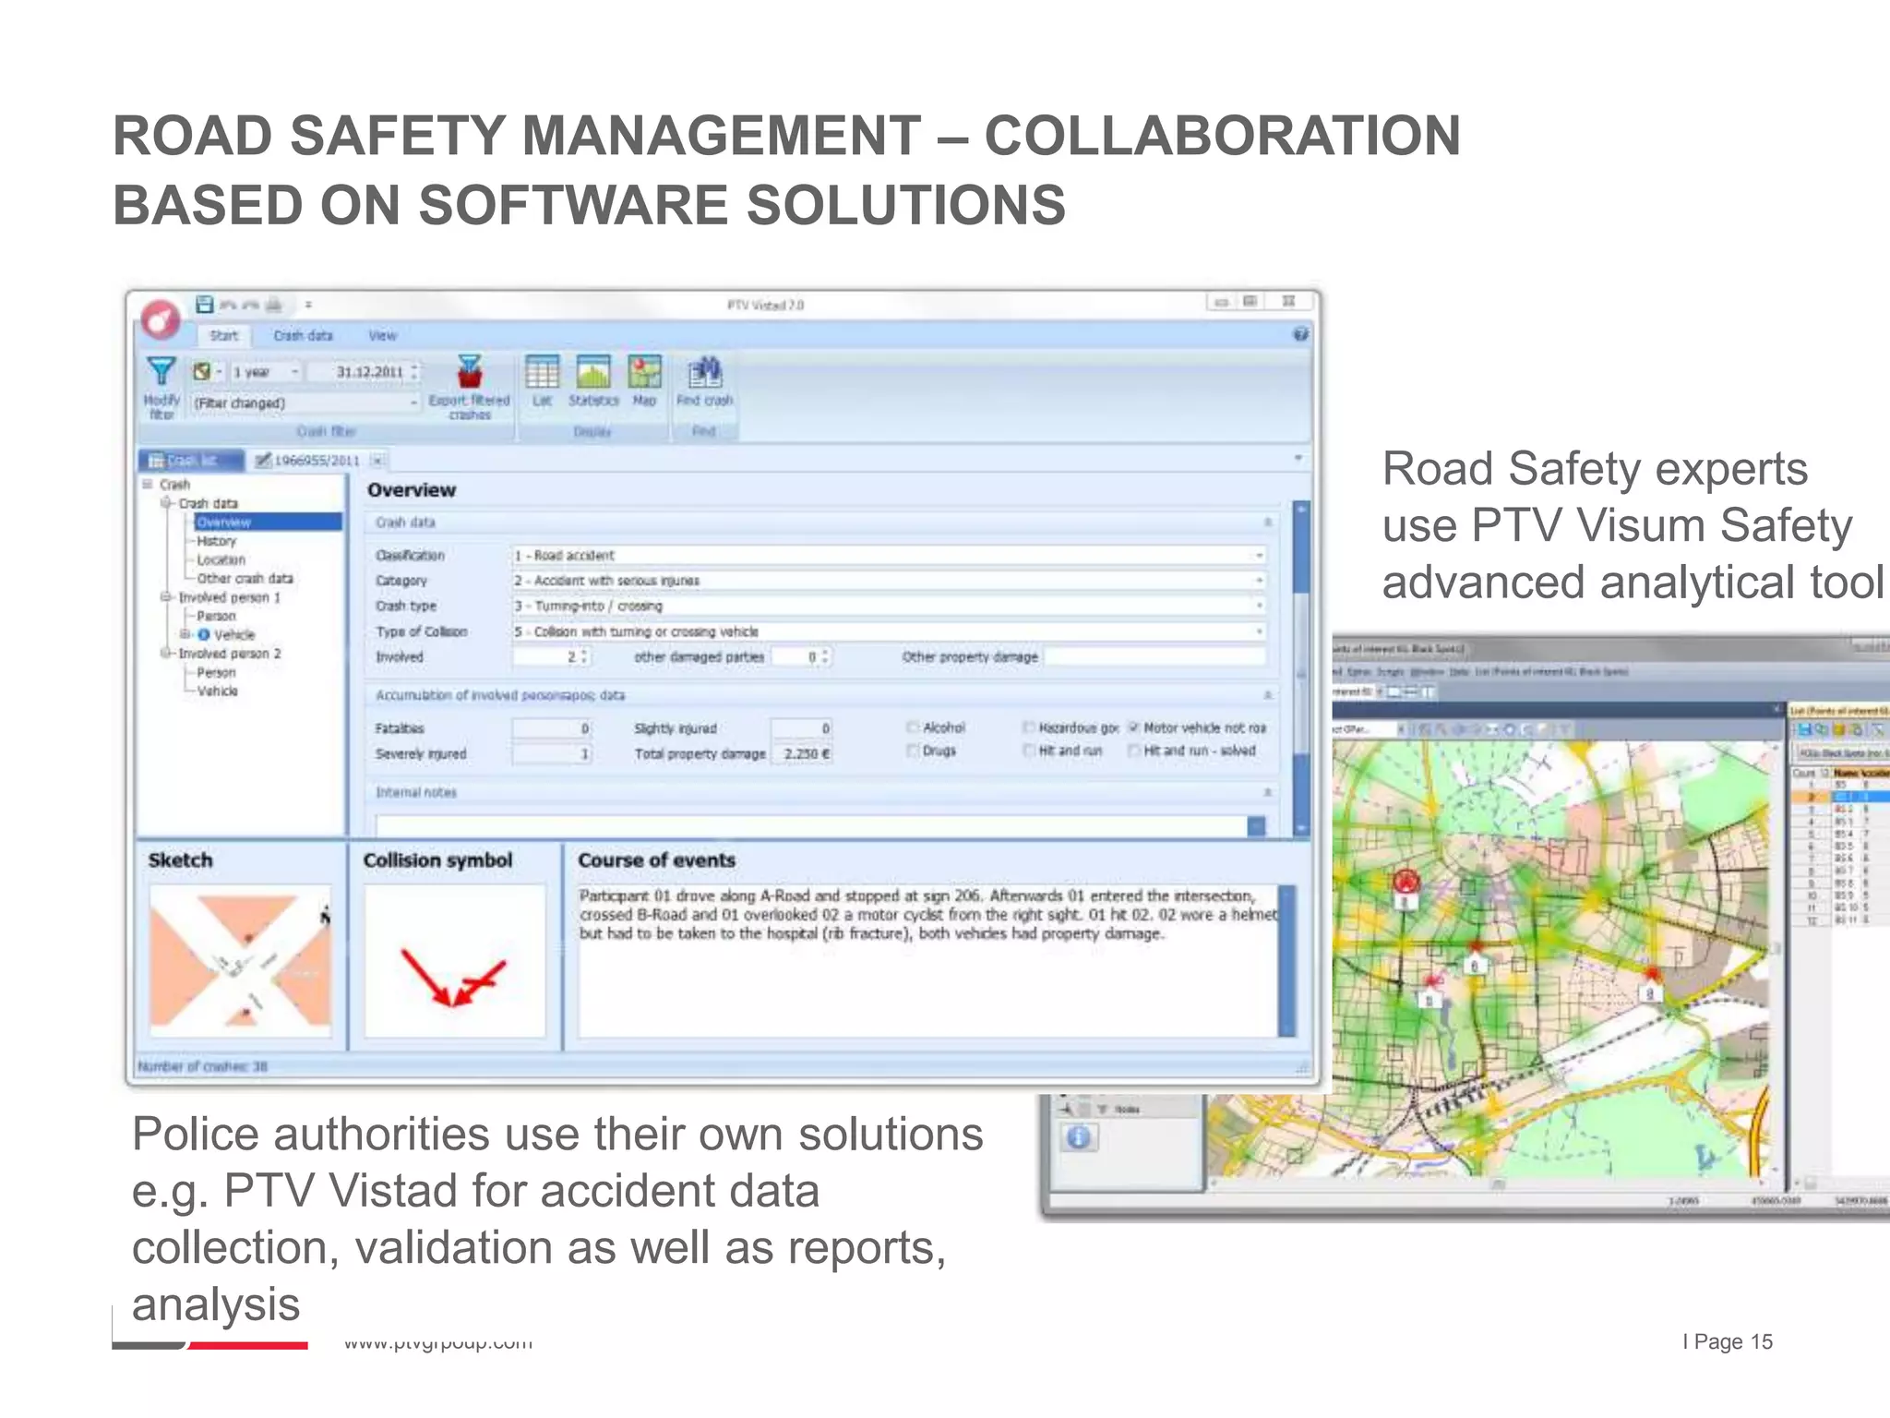Click the Find crash binoculars icon
The height and width of the screenshot is (1418, 1890).
pos(704,372)
